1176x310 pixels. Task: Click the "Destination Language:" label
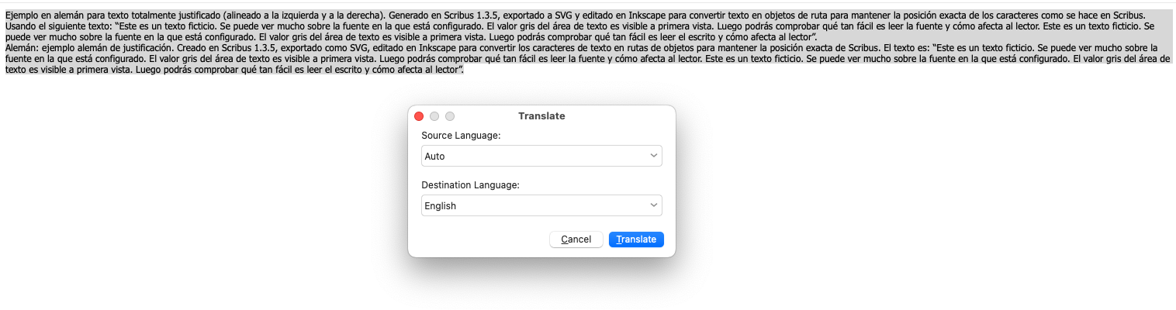coord(470,185)
